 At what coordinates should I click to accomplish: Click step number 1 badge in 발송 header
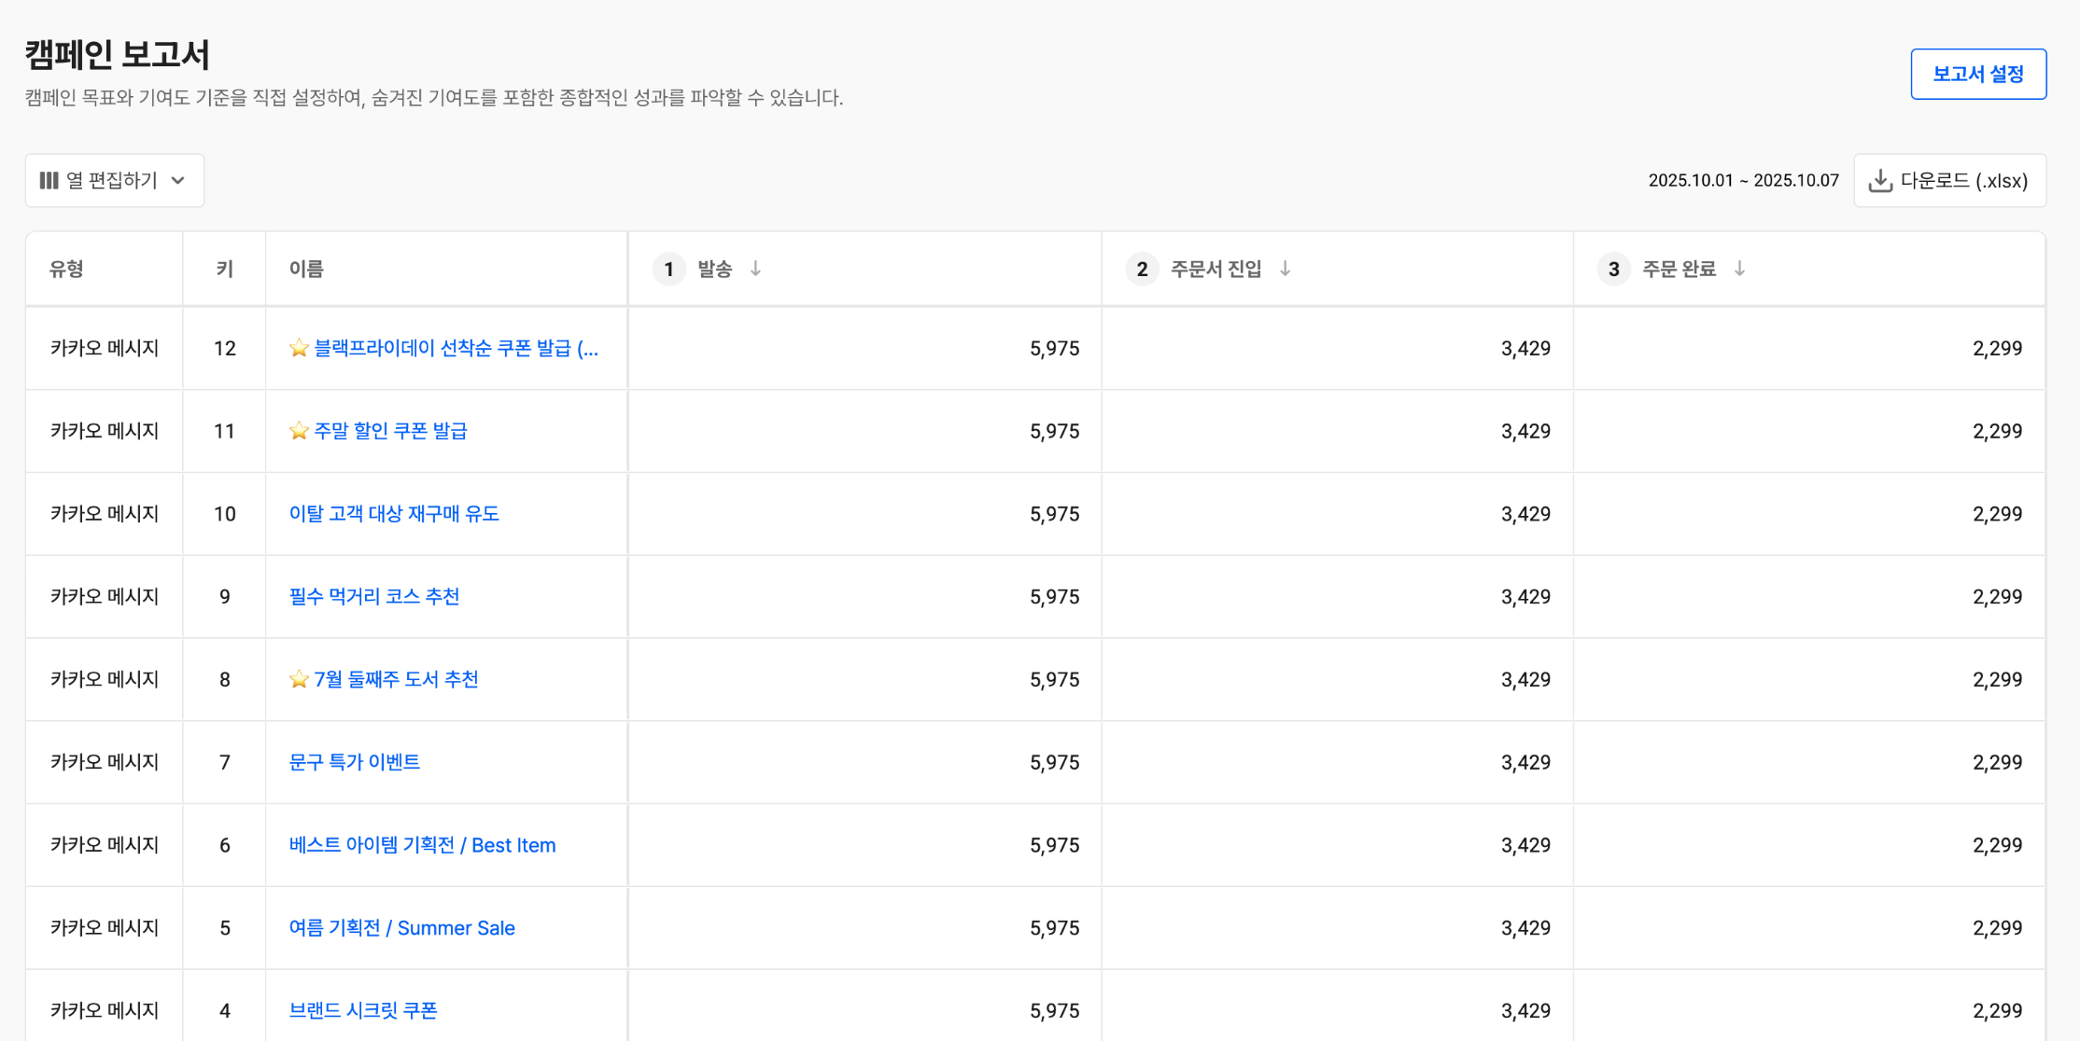click(668, 269)
